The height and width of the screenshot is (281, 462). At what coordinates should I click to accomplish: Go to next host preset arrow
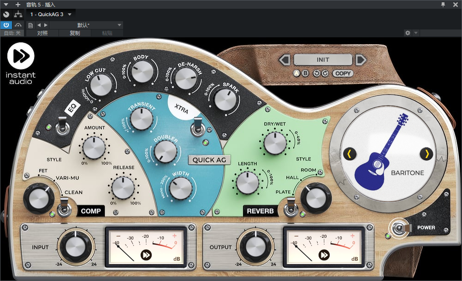pyautogui.click(x=46, y=25)
